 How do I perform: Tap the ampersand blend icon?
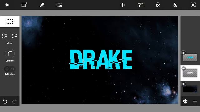click(x=175, y=5)
